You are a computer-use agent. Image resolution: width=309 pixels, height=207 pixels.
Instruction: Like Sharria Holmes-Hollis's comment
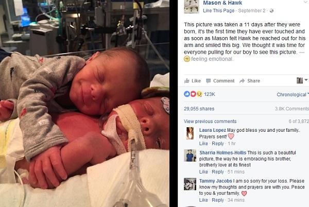point(203,172)
